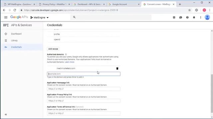Click the Dashboard sidebar icon
213x119 pixels.
point(6,34)
